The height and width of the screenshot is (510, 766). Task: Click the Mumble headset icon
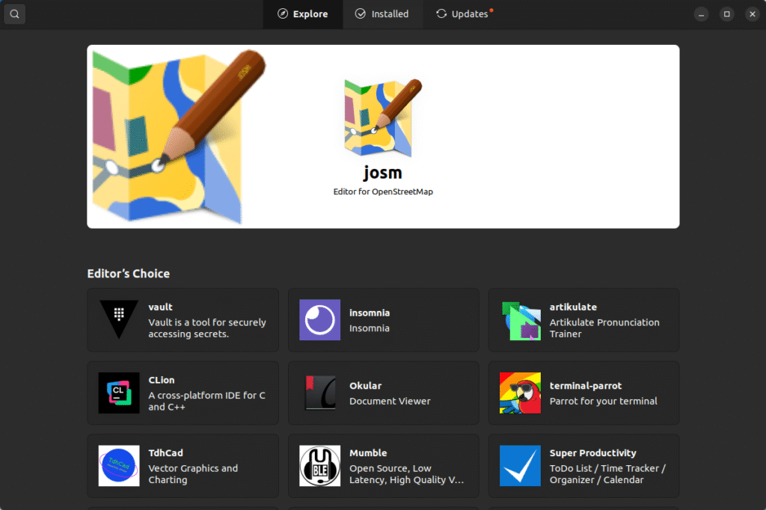[319, 466]
